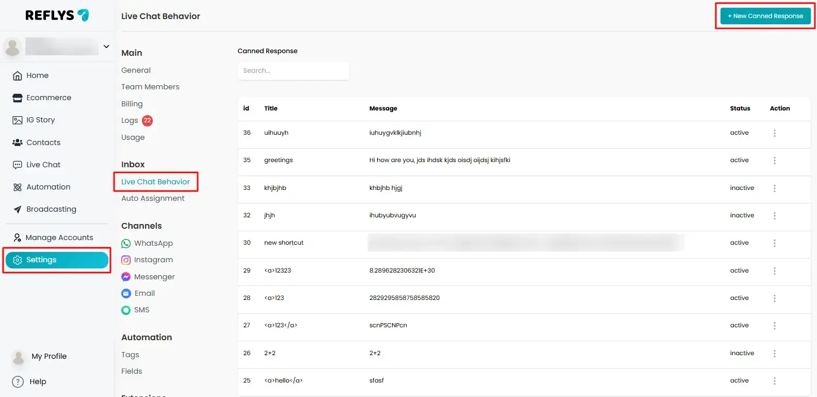Image resolution: width=817 pixels, height=397 pixels.
Task: Click the WhatsApp channel icon
Action: [126, 244]
